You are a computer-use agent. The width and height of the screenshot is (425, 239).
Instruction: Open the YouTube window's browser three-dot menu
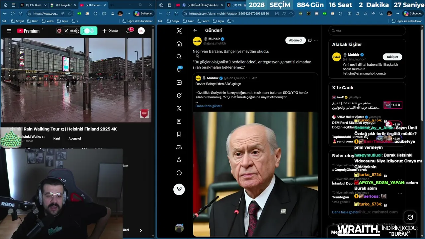pos(128,14)
